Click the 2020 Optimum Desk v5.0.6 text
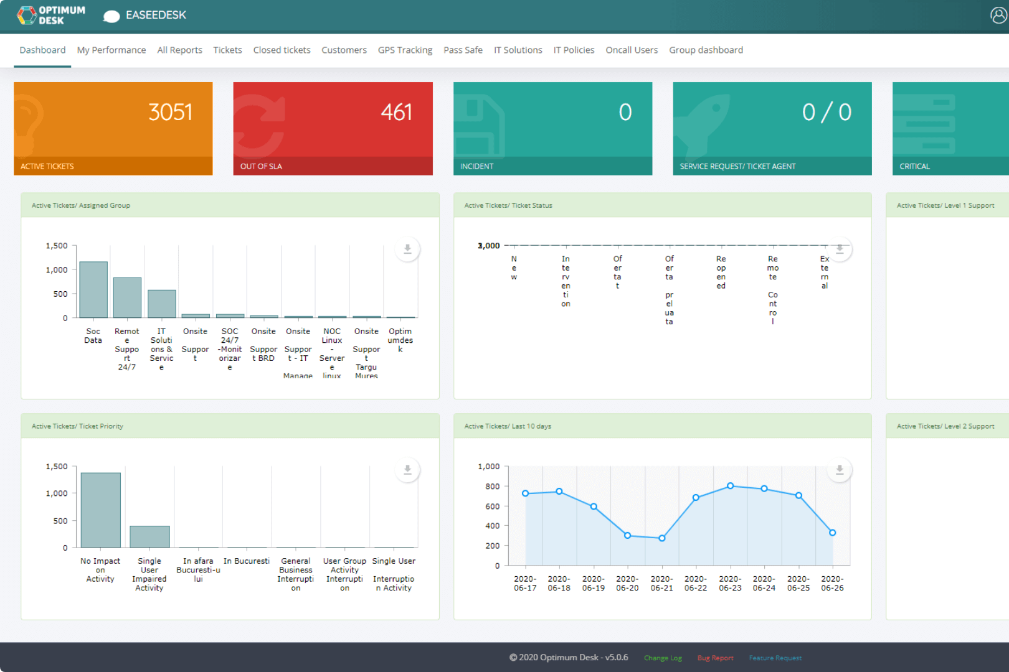The width and height of the screenshot is (1009, 672). [x=569, y=657]
